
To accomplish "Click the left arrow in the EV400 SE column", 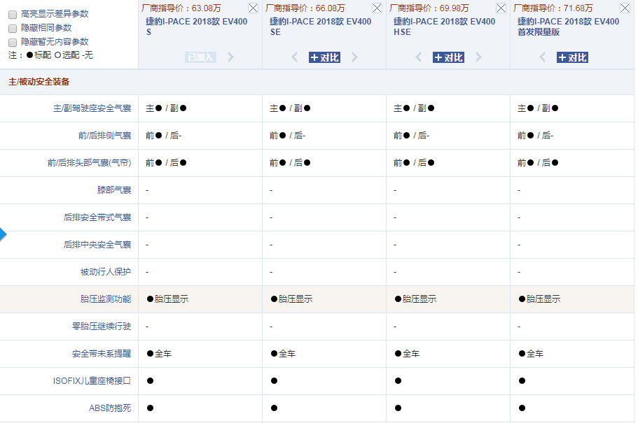I will coord(295,57).
